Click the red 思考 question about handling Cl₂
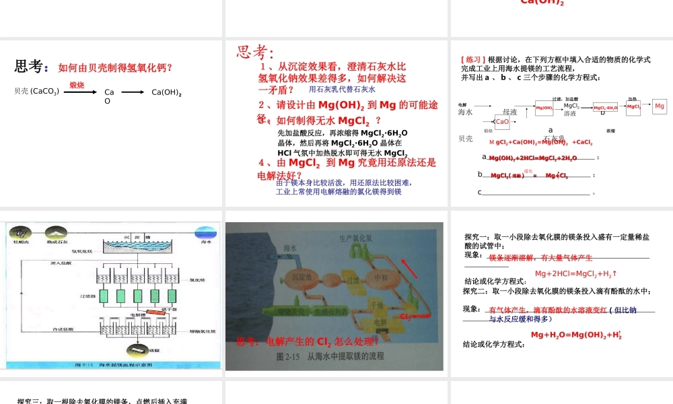The height and width of the screenshot is (404, 673). pyautogui.click(x=307, y=341)
